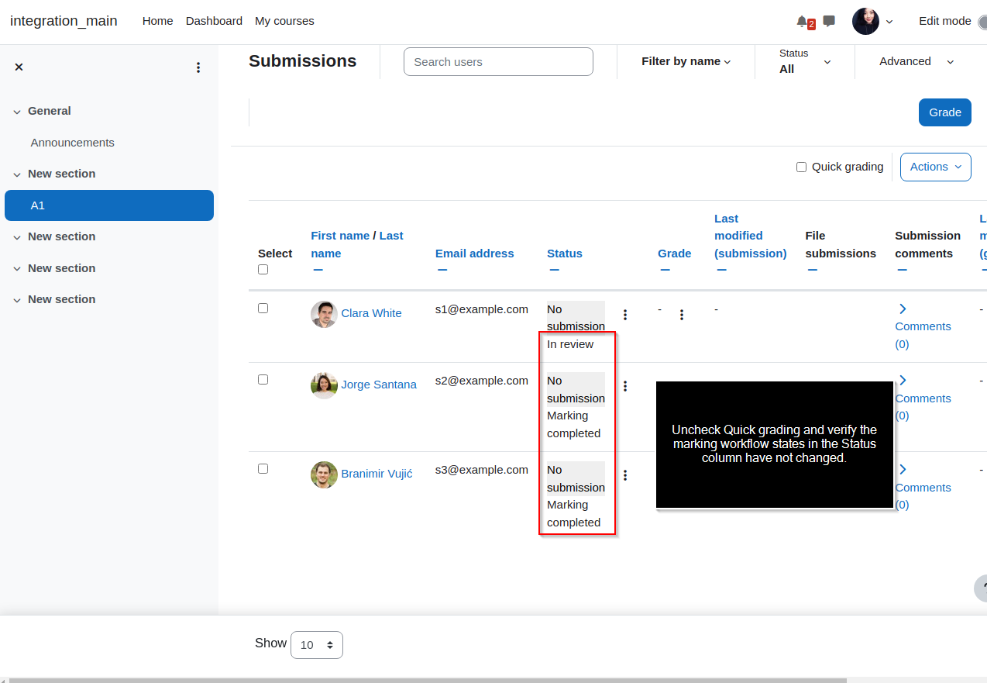Screen dimensions: 987x683
Task: Open the notifications bell icon
Action: (802, 21)
